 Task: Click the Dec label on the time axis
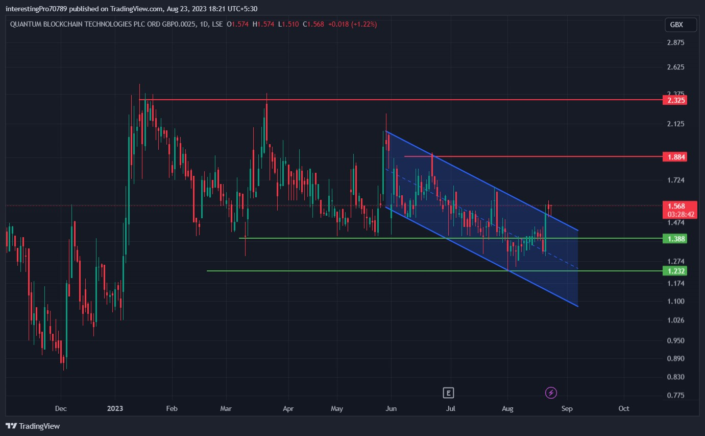[x=60, y=409]
